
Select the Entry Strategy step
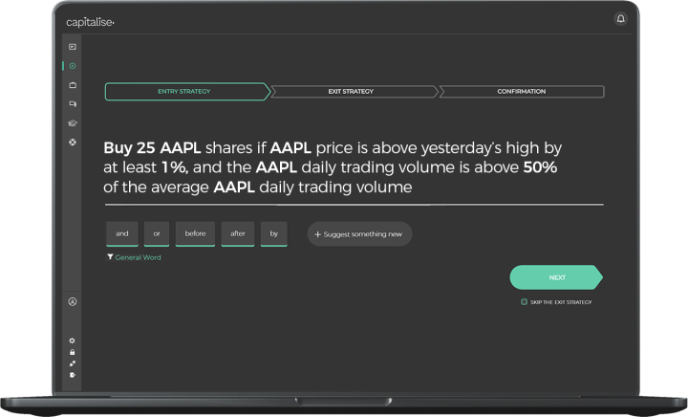[x=187, y=91]
